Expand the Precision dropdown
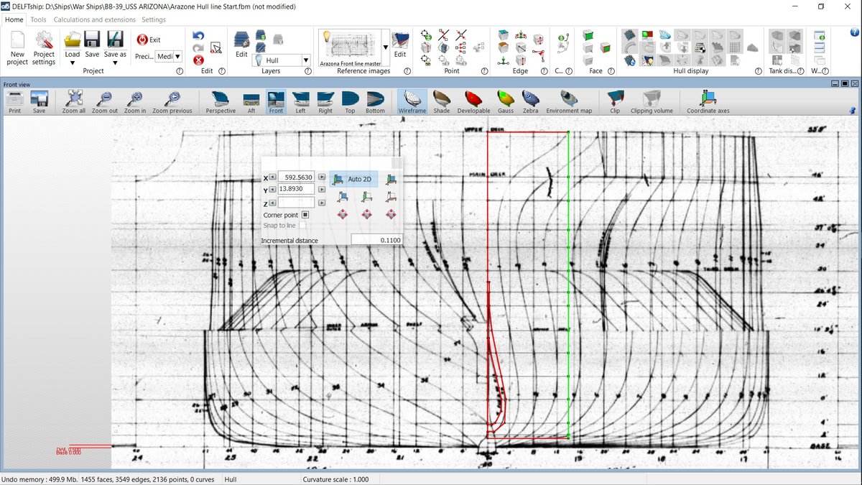The image size is (862, 485). (177, 56)
